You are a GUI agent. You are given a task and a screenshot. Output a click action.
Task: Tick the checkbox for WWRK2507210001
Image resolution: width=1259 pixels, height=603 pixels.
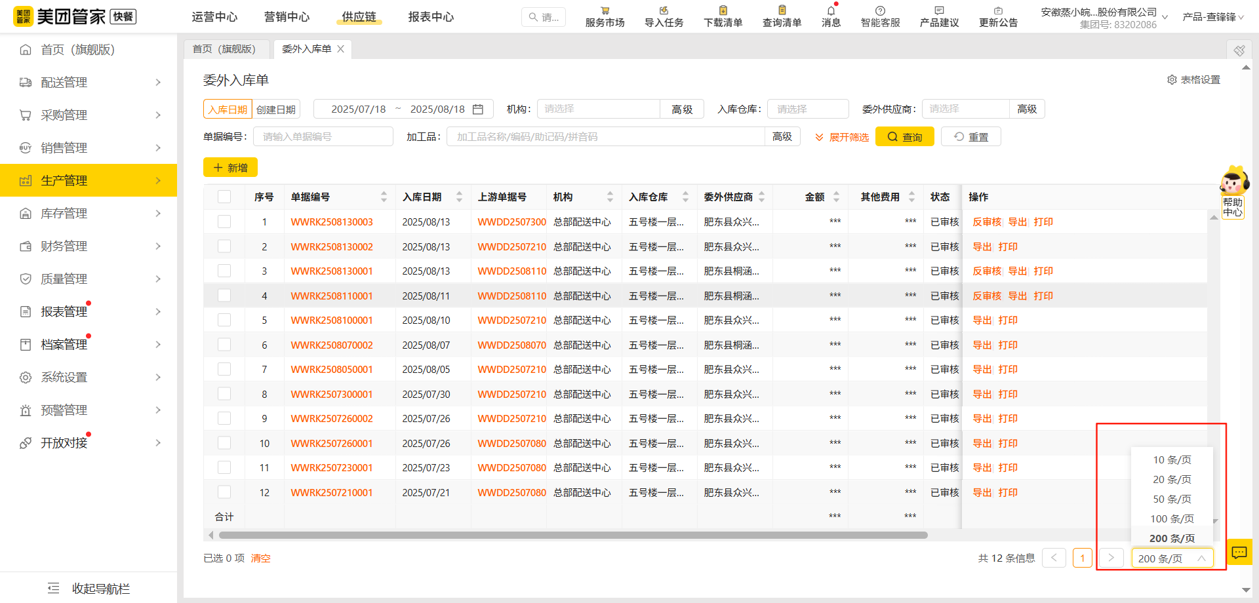coord(224,492)
